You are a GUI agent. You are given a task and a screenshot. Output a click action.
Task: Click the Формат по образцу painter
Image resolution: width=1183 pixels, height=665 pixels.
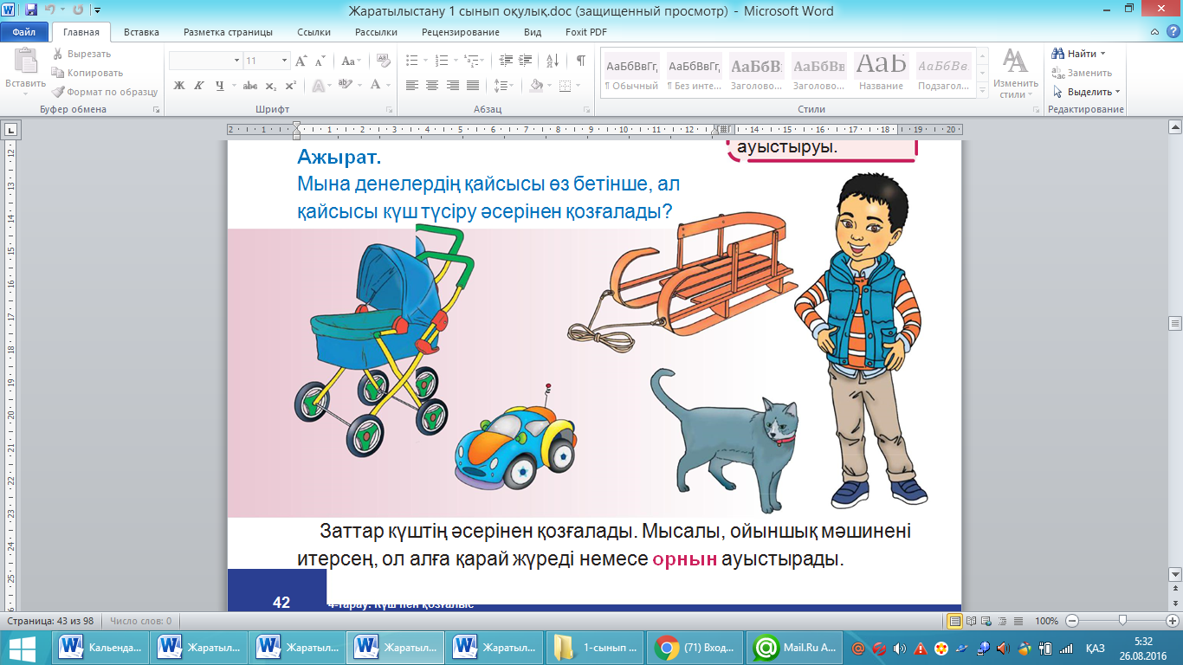coord(104,92)
